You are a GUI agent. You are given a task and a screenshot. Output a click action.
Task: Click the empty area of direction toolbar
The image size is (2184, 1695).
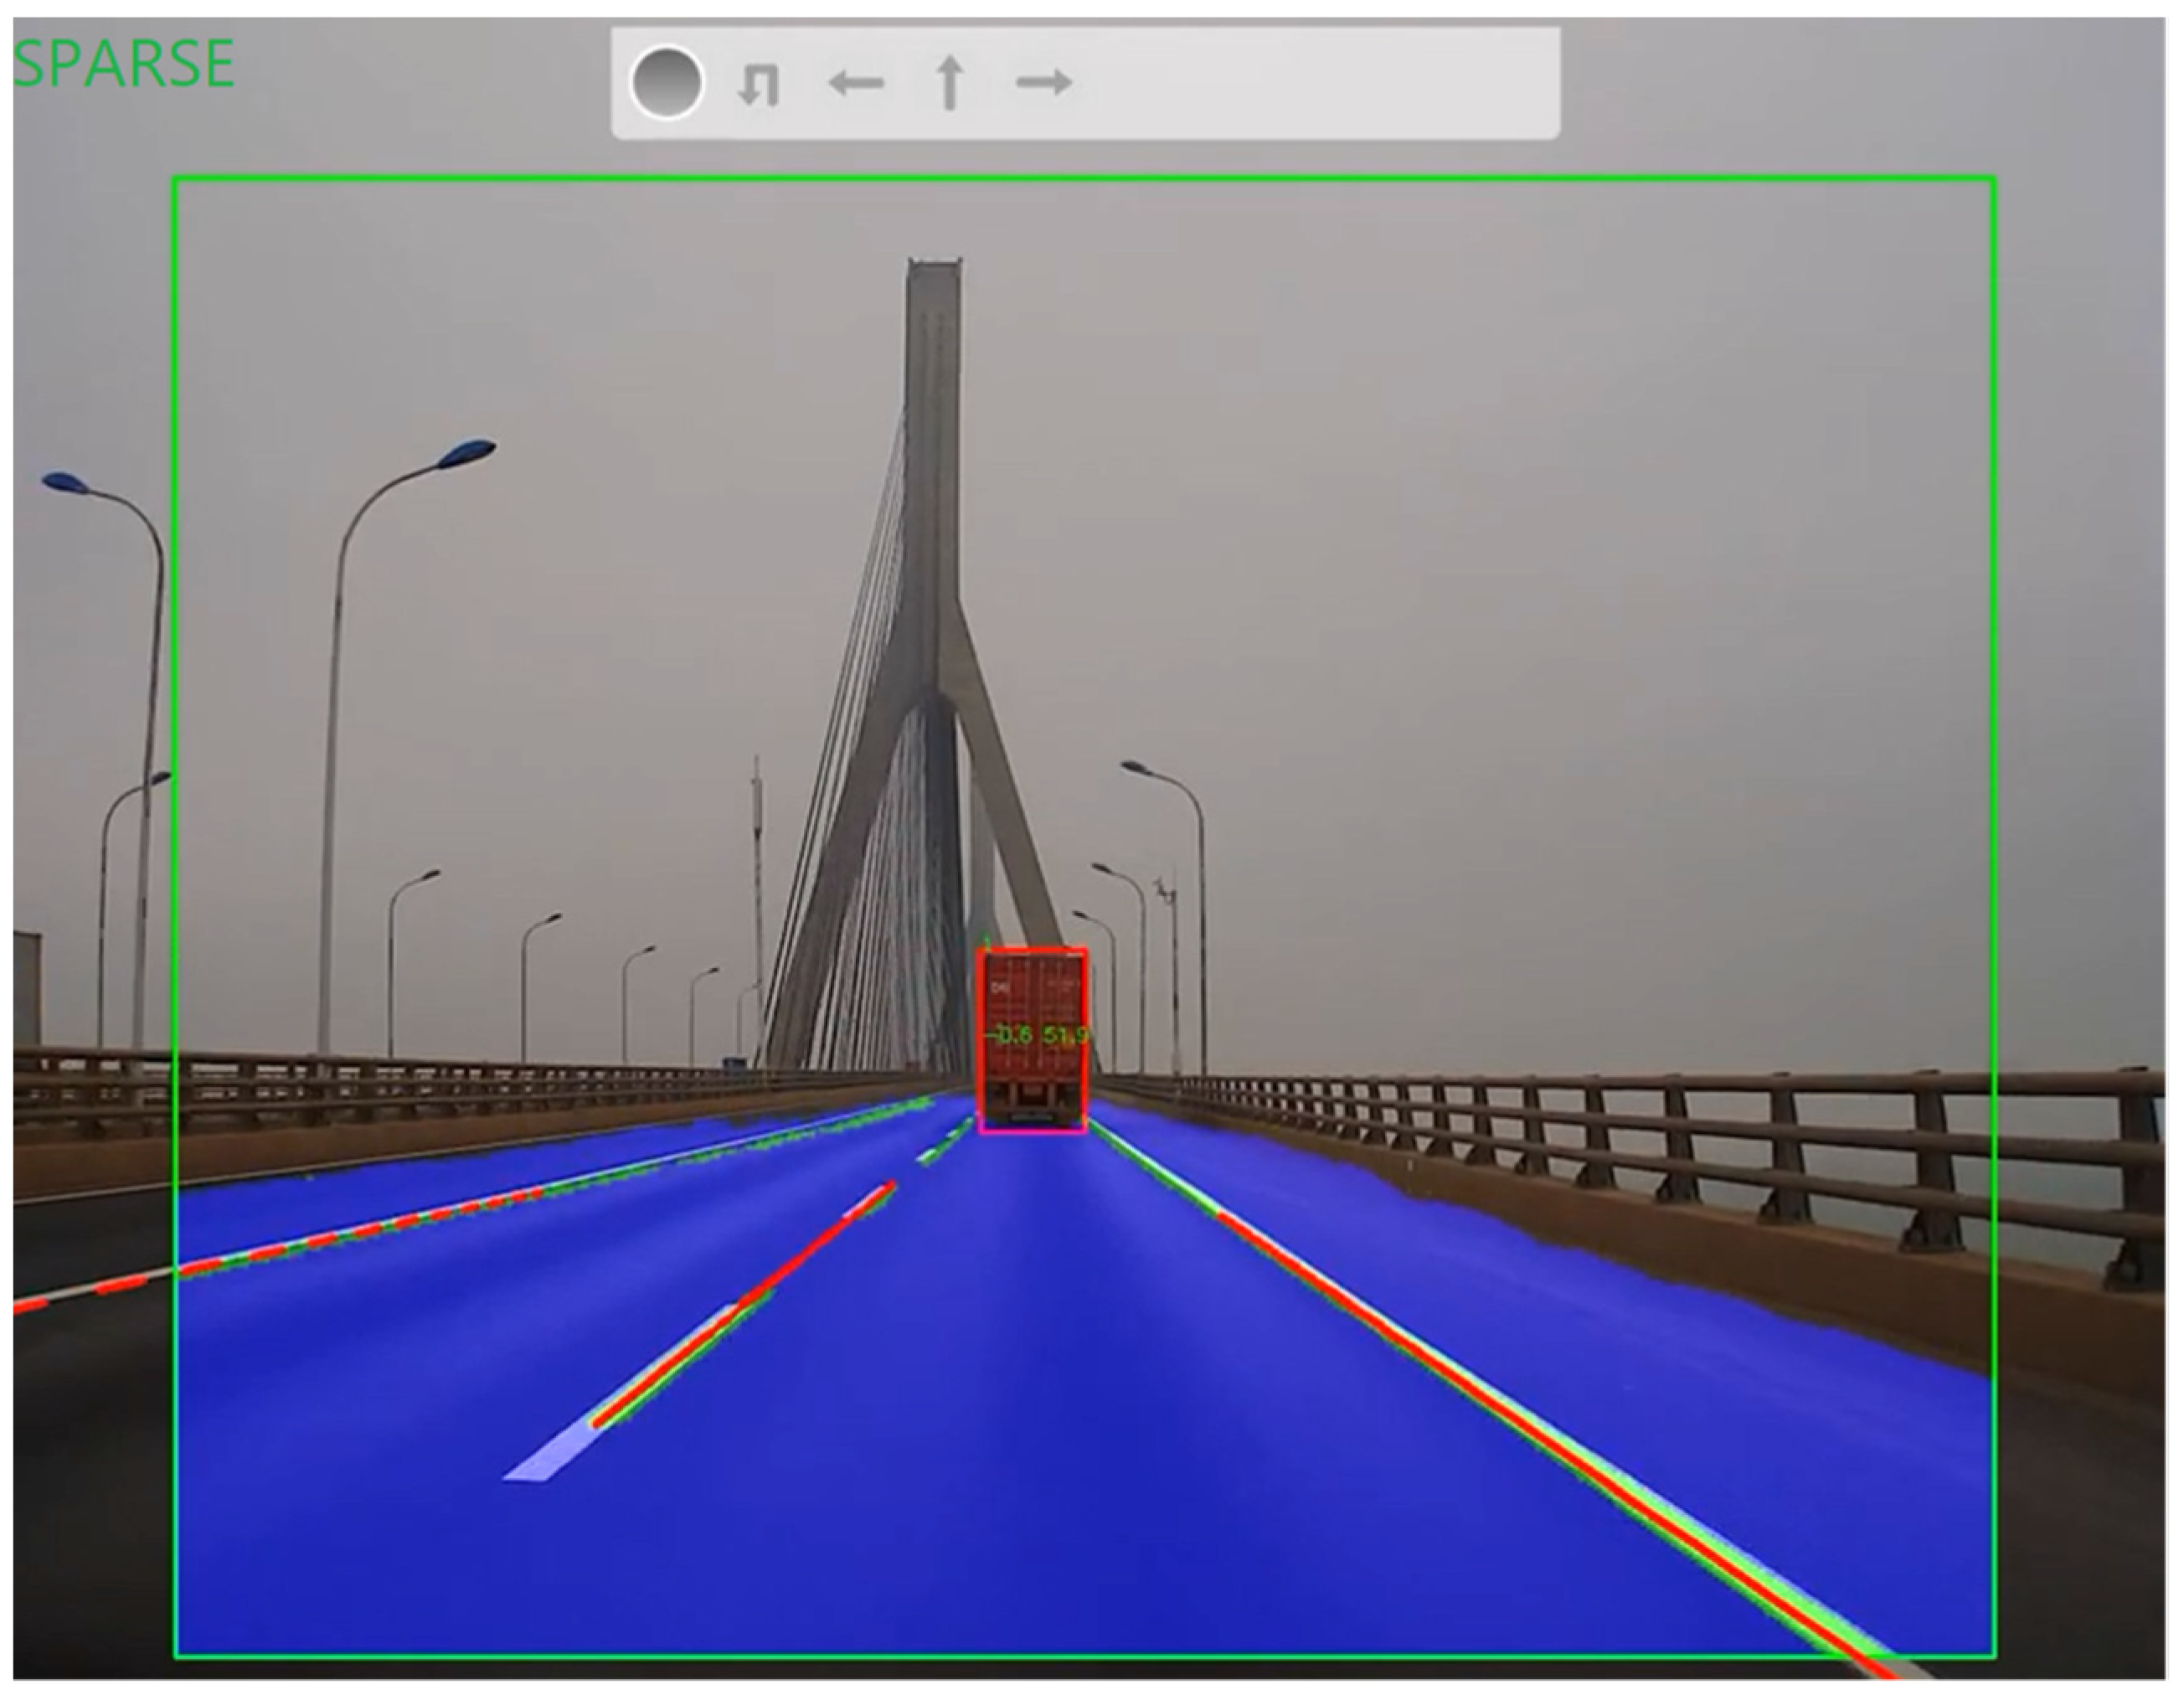[1320, 82]
